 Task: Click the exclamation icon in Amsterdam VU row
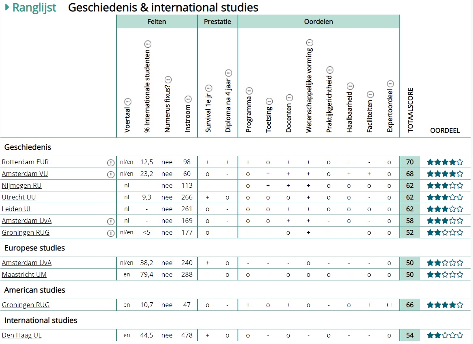pos(111,174)
